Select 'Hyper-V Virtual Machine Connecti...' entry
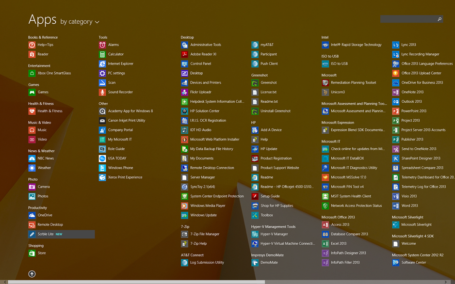The width and height of the screenshot is (455, 284). (283, 244)
